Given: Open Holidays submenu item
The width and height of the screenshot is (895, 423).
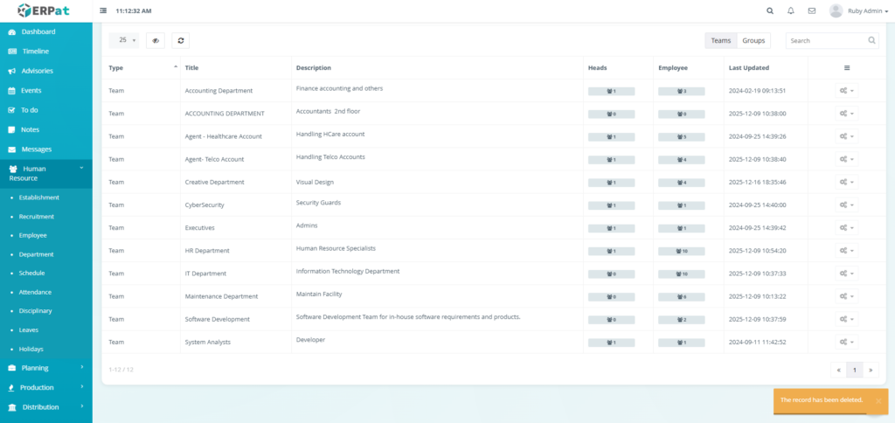Looking at the screenshot, I should tap(31, 349).
